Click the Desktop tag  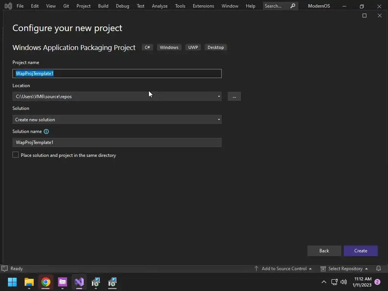[x=216, y=47]
